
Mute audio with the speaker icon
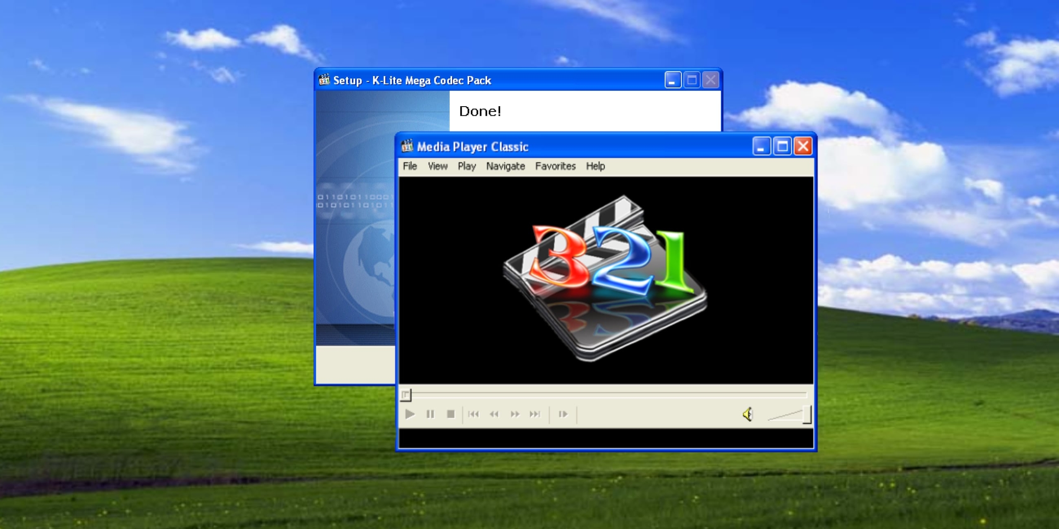click(748, 414)
